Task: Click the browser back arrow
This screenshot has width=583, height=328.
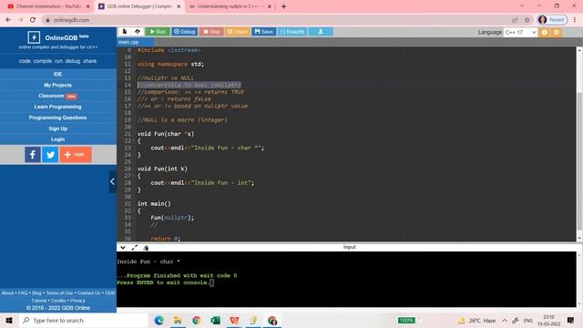Action: coord(8,20)
